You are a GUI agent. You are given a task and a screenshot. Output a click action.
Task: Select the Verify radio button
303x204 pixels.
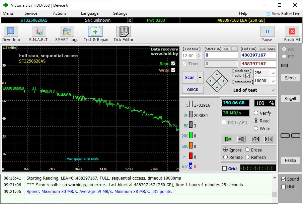256,113
